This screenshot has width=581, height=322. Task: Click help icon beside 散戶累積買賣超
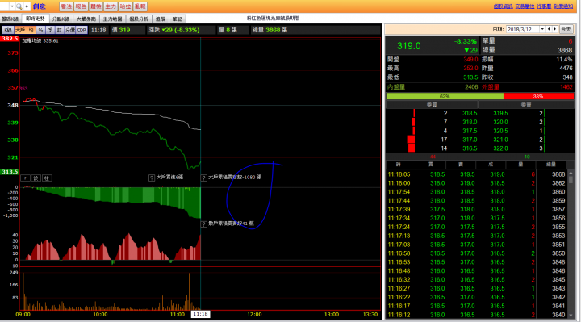tap(204, 224)
